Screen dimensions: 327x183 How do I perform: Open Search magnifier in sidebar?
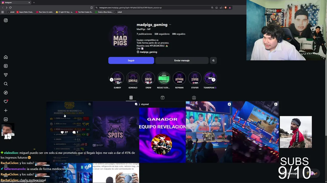tap(6, 84)
